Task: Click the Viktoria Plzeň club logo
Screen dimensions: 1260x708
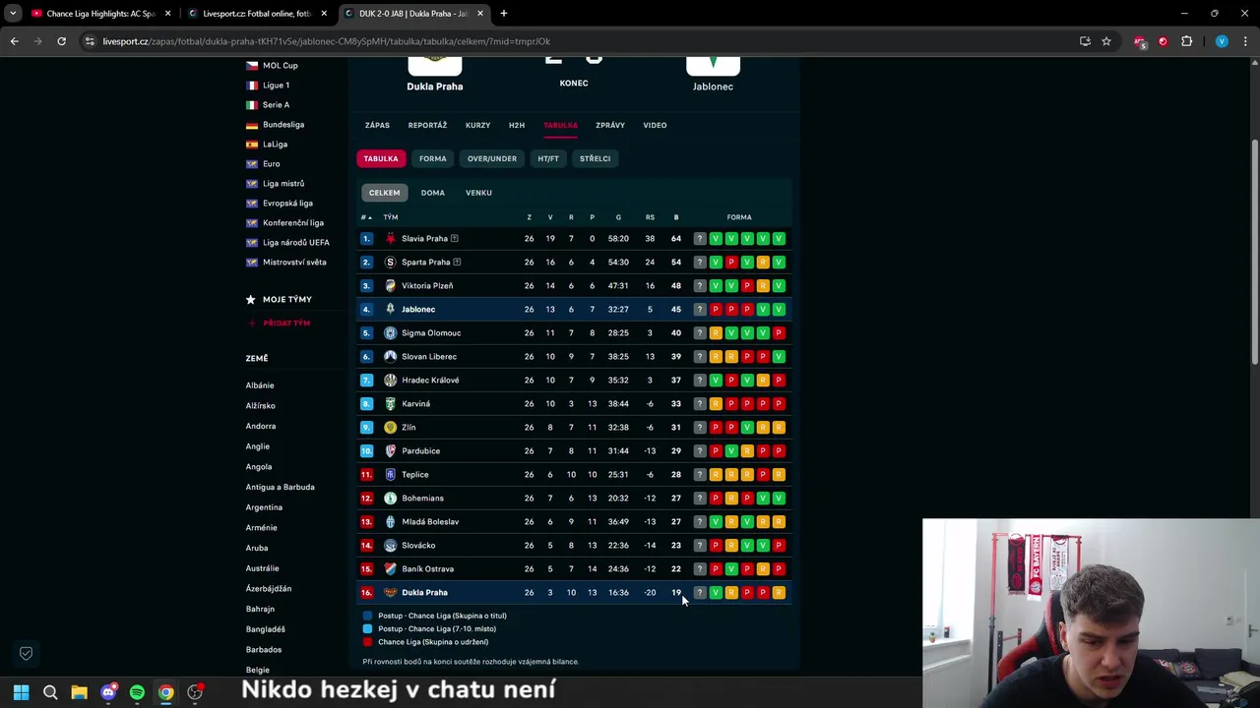Action: coord(390,285)
